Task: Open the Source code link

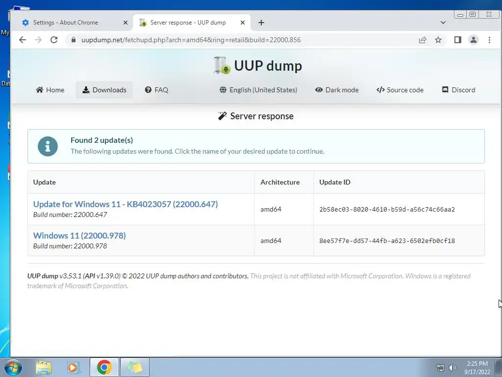Action: [400, 90]
